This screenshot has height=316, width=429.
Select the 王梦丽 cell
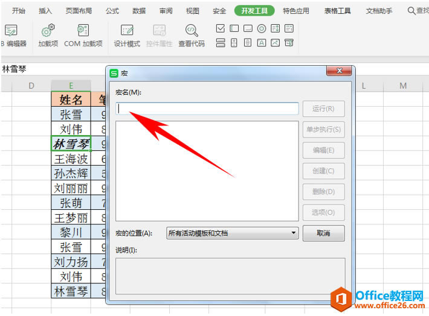pos(71,218)
